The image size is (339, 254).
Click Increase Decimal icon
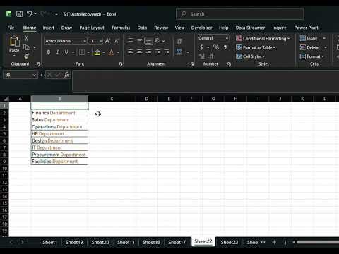[202, 56]
